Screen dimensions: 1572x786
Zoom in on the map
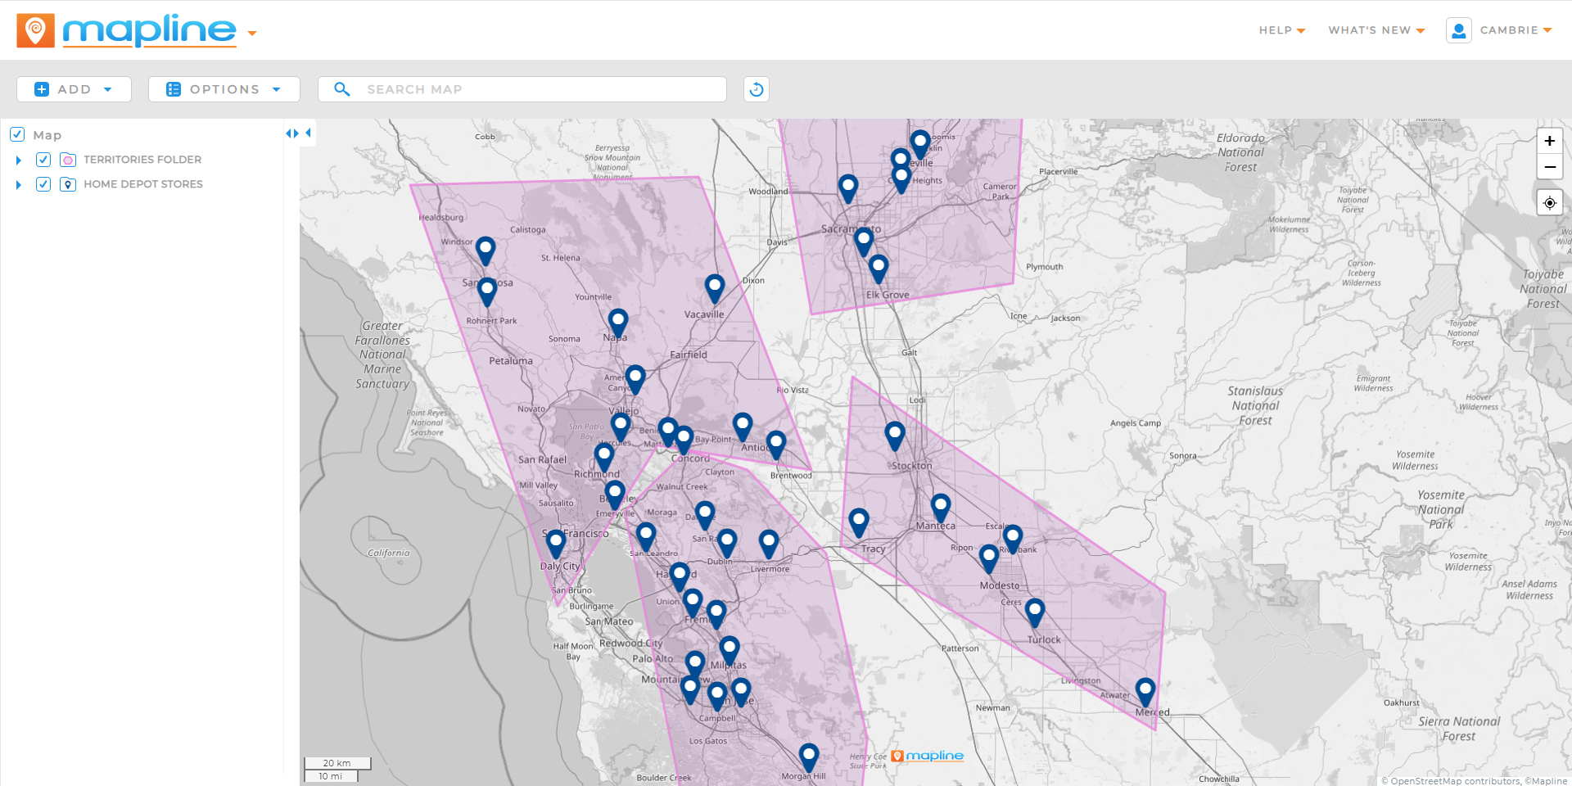tap(1549, 141)
